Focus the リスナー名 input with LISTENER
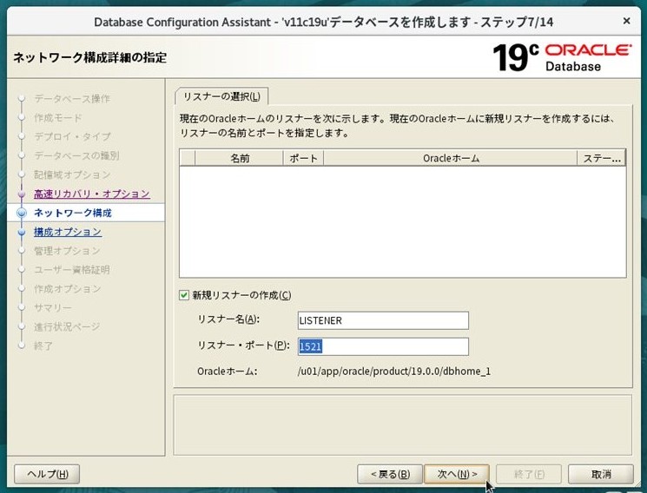The height and width of the screenshot is (493, 647). pyautogui.click(x=383, y=320)
